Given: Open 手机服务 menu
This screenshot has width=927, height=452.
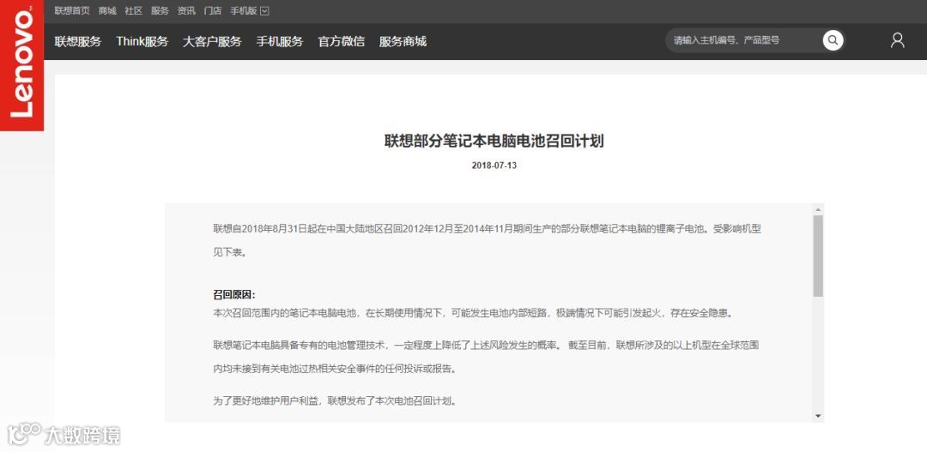Looking at the screenshot, I should 280,41.
